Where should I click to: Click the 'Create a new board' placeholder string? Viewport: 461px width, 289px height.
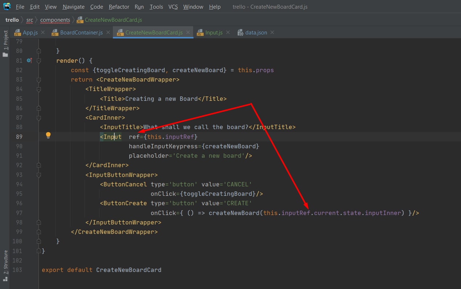click(209, 156)
